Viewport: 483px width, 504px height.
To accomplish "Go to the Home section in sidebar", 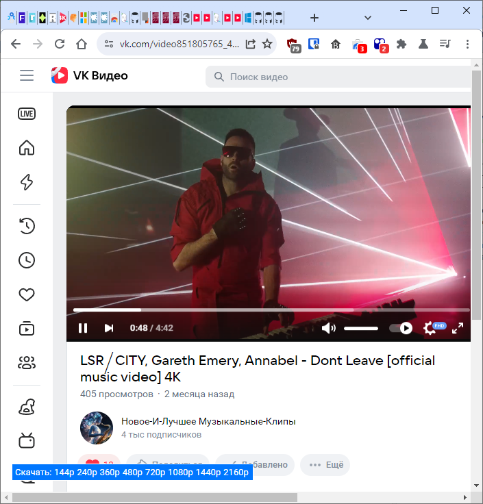I will tap(27, 148).
